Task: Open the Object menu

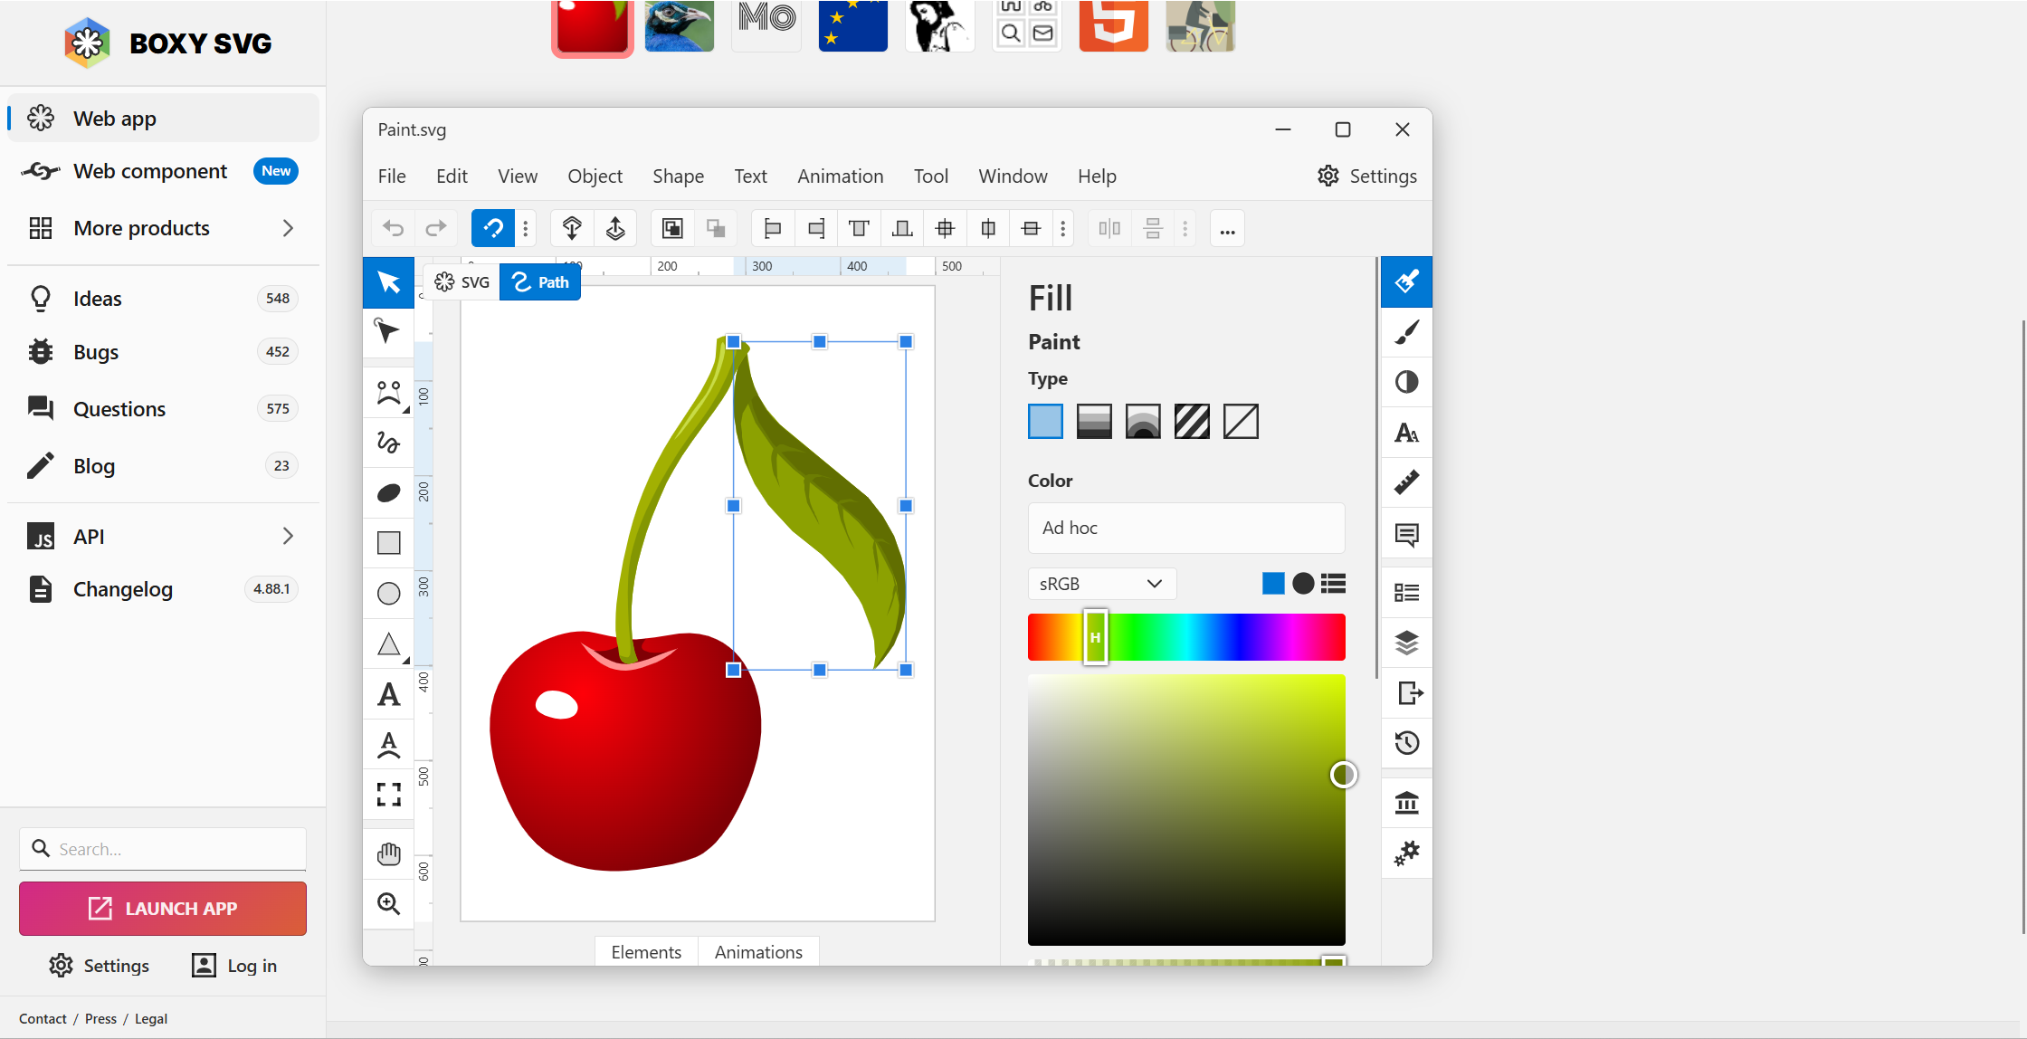Action: coord(595,176)
